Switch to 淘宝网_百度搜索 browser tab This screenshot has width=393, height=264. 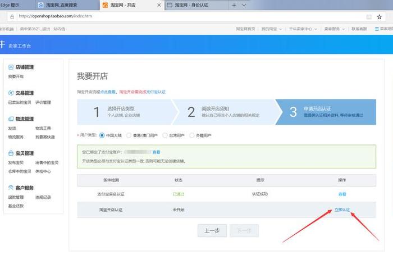[65, 5]
